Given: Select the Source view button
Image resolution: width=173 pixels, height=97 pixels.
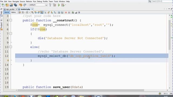Looking at the screenshot, I should [7, 12].
